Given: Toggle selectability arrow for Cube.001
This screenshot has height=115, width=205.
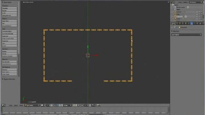Looking at the screenshot, I should [199, 17].
